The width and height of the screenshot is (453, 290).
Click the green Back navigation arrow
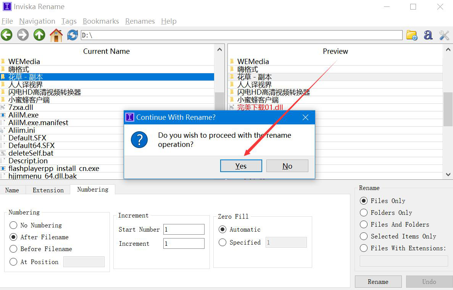[6, 35]
